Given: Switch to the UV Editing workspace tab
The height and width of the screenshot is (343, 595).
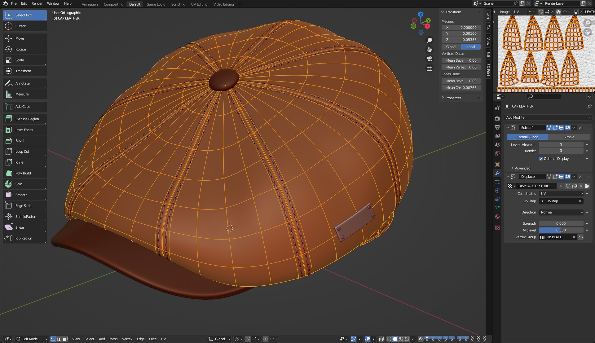Looking at the screenshot, I should (x=199, y=4).
